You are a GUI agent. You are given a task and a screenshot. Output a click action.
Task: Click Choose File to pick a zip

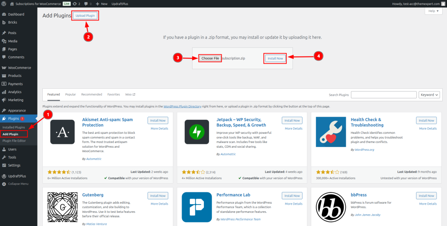[210, 58]
